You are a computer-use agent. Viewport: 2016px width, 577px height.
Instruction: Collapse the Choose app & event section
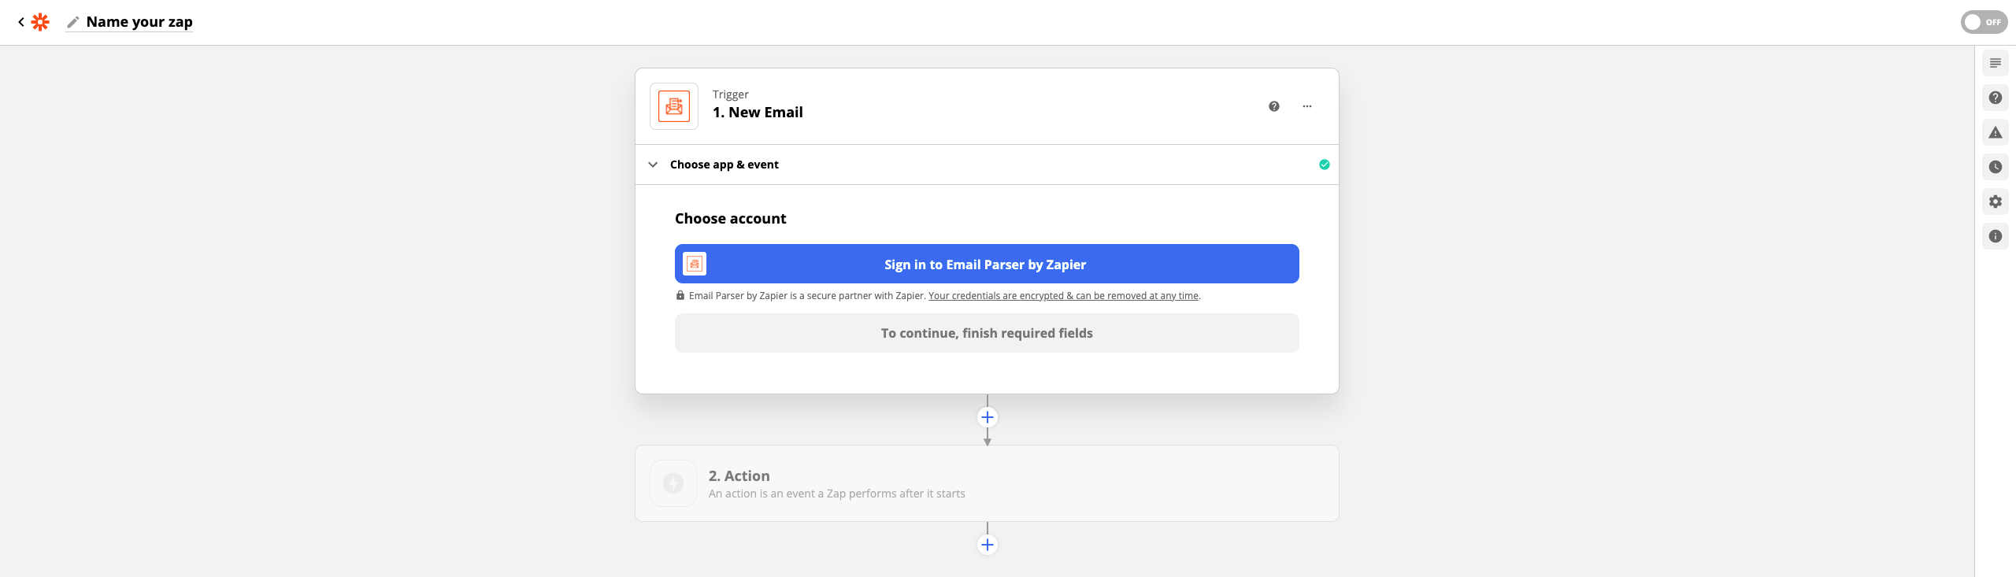tap(653, 165)
